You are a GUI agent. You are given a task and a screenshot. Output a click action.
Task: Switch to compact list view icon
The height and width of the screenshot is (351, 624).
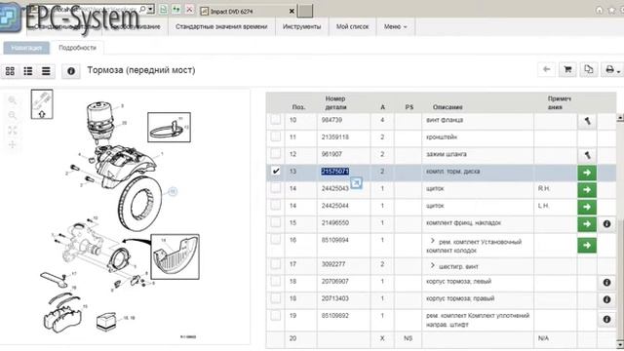(x=46, y=71)
